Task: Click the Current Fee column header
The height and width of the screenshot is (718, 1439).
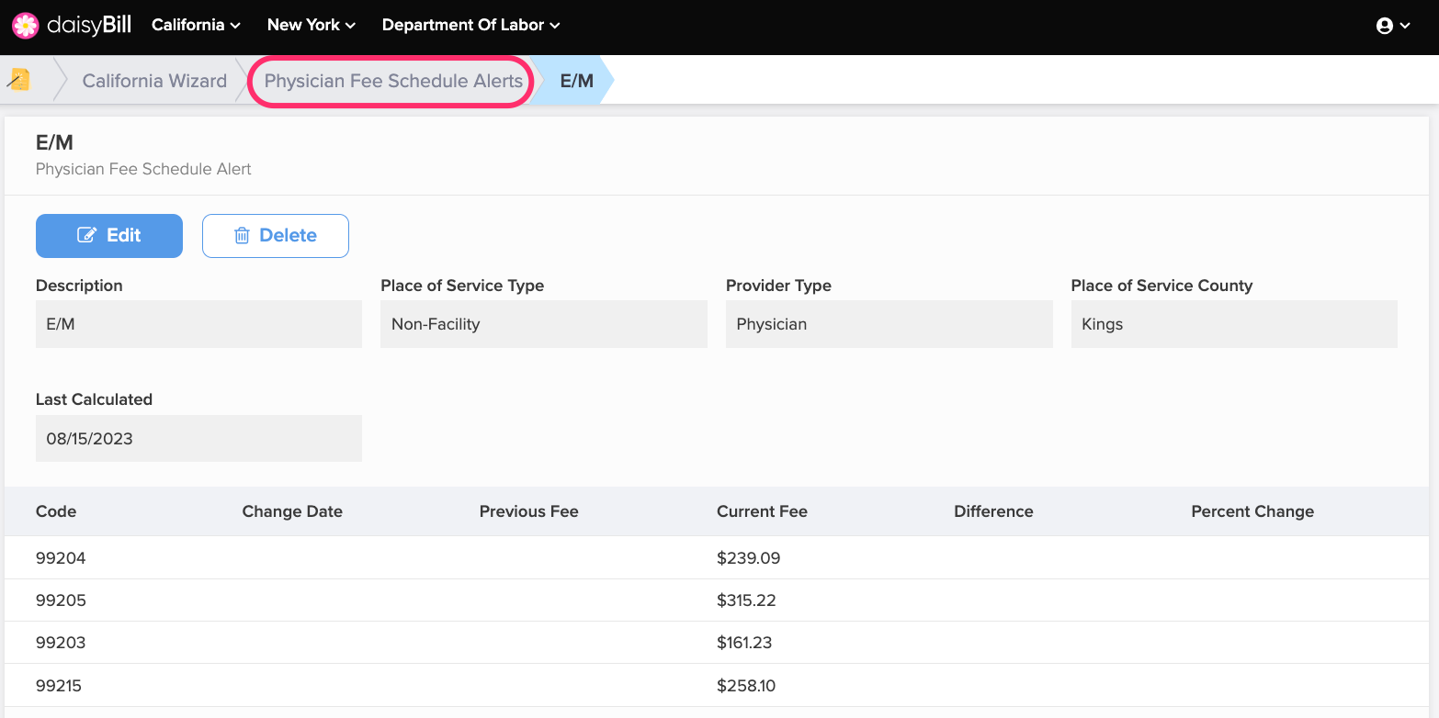Action: 762,511
